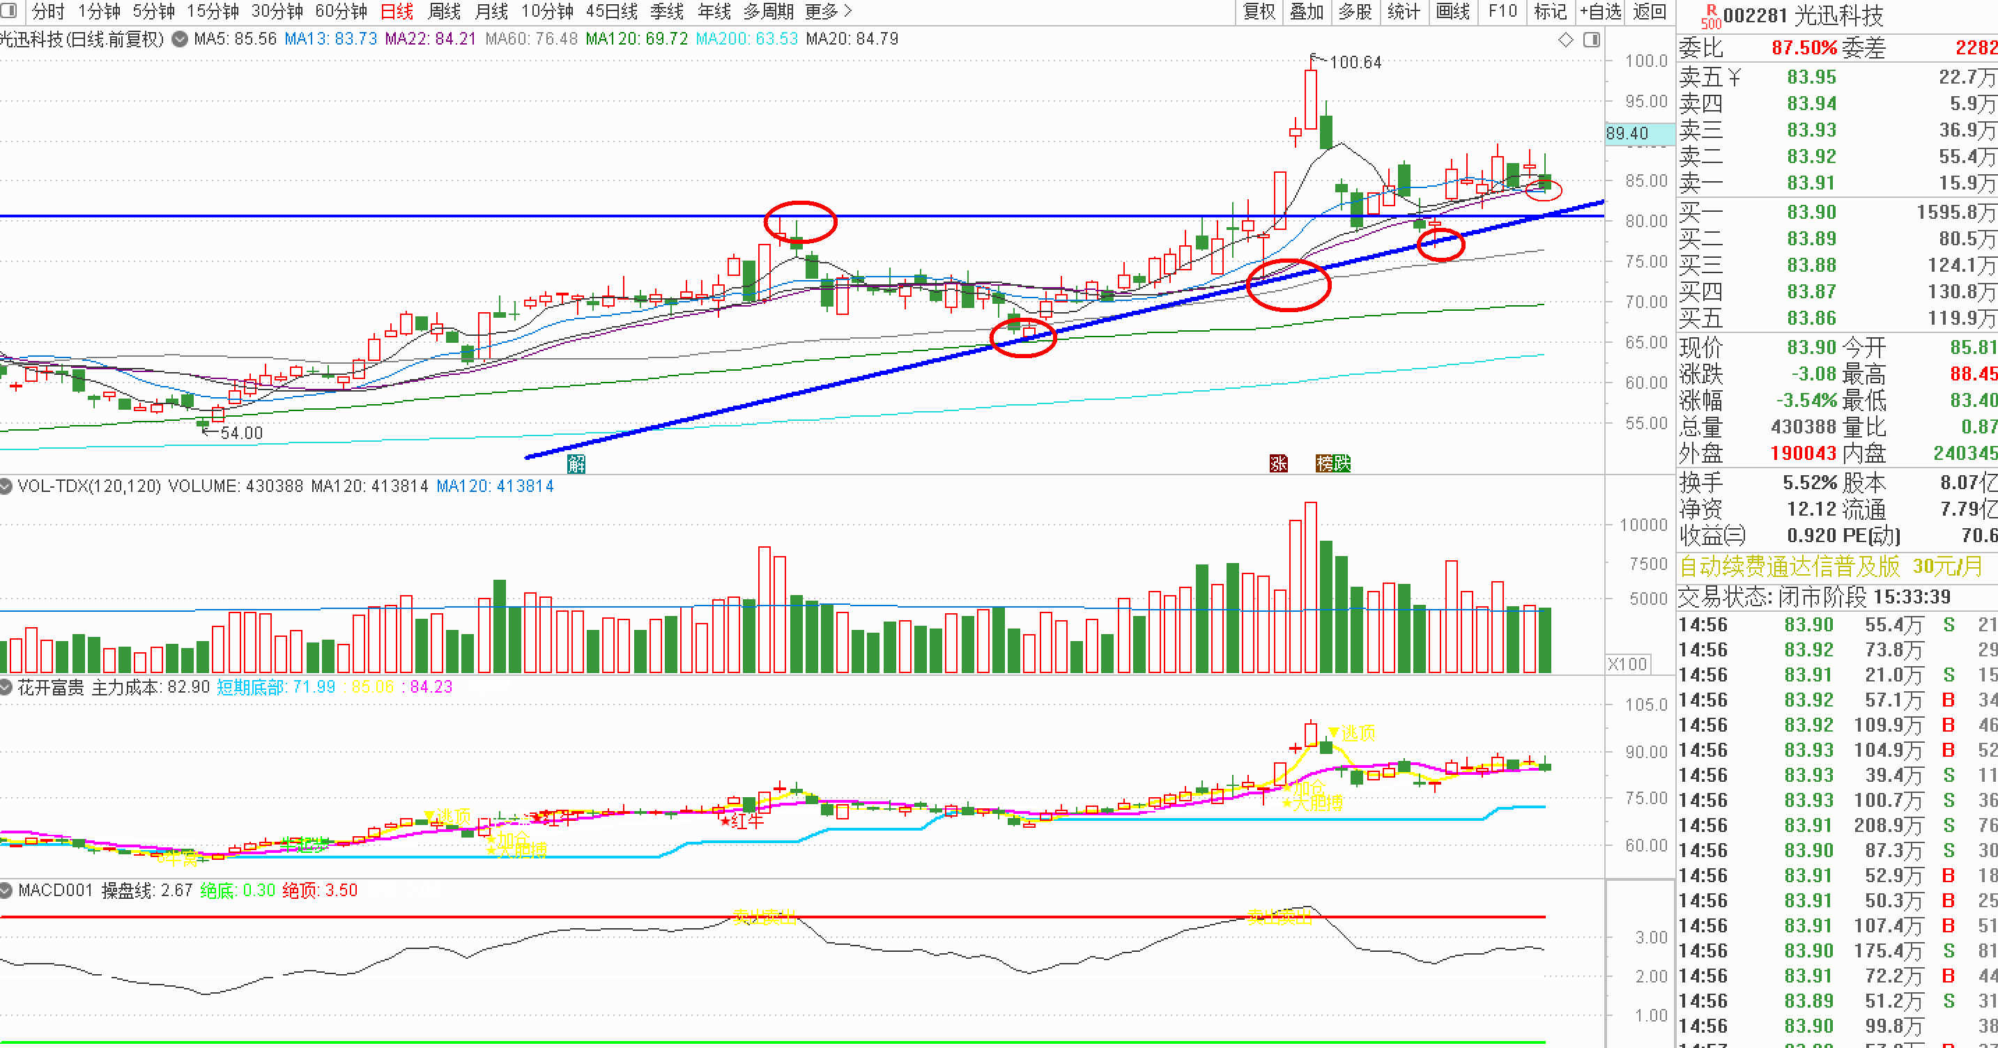Image resolution: width=1998 pixels, height=1048 pixels.
Task: Switch to the 60分钟 period tab
Action: [x=341, y=12]
